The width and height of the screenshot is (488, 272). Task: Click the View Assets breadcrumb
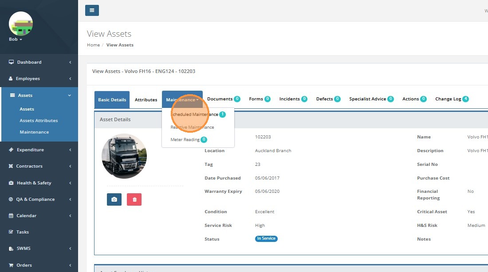coord(120,45)
